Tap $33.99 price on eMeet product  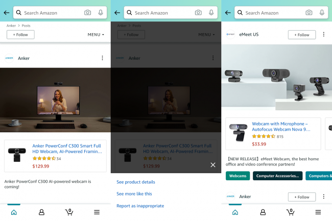click(259, 144)
